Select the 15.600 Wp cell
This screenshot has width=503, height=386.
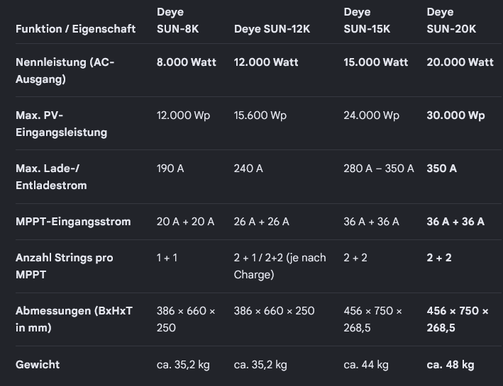click(x=260, y=115)
